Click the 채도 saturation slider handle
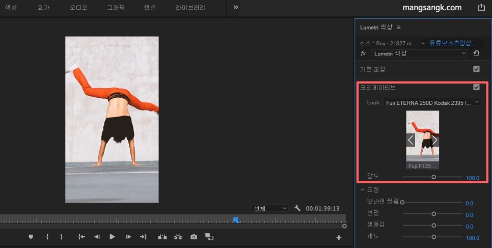Viewport: 492px width, 248px height. pos(433,237)
